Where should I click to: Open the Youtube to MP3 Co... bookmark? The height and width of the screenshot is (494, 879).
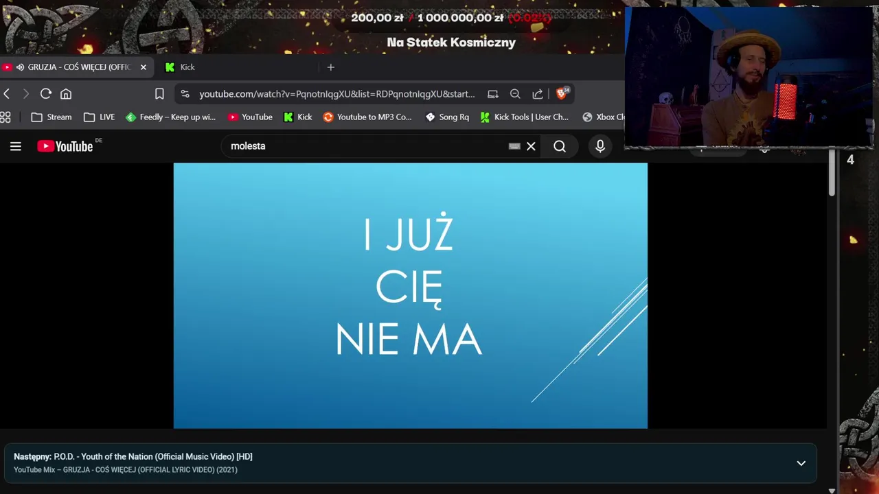click(367, 117)
